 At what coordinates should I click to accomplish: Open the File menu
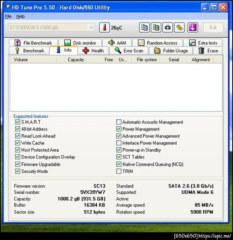tap(8, 16)
